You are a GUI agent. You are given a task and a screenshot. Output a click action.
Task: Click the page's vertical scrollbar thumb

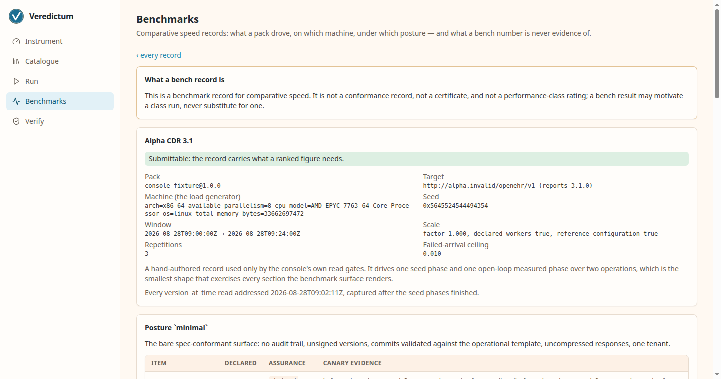(x=717, y=53)
